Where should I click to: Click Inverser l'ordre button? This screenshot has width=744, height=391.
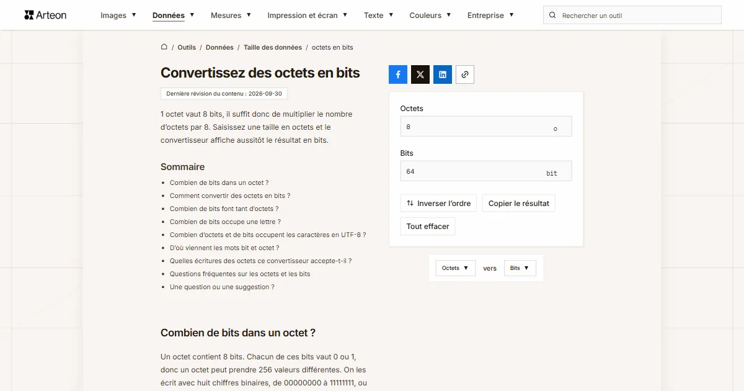pos(438,203)
